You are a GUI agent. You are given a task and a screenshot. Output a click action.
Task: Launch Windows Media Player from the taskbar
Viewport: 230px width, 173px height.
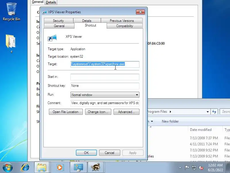pos(60,168)
